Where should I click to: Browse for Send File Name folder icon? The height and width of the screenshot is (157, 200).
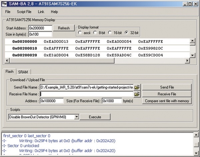point(137,87)
